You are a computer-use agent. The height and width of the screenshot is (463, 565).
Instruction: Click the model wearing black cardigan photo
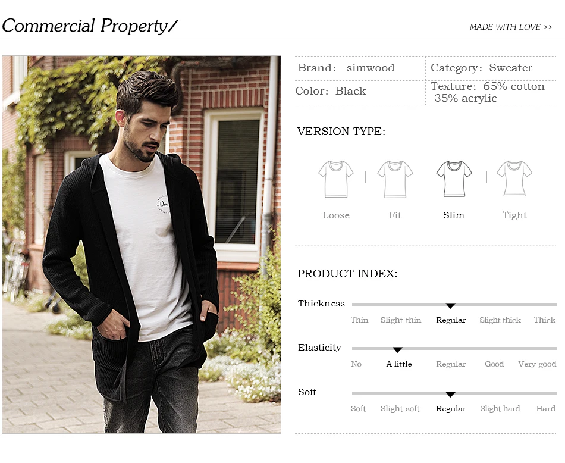coord(142,245)
